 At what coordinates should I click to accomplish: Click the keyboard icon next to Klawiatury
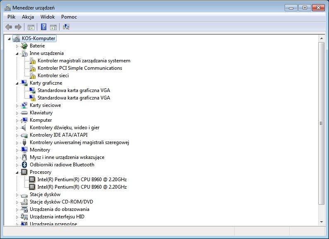[x=24, y=113]
